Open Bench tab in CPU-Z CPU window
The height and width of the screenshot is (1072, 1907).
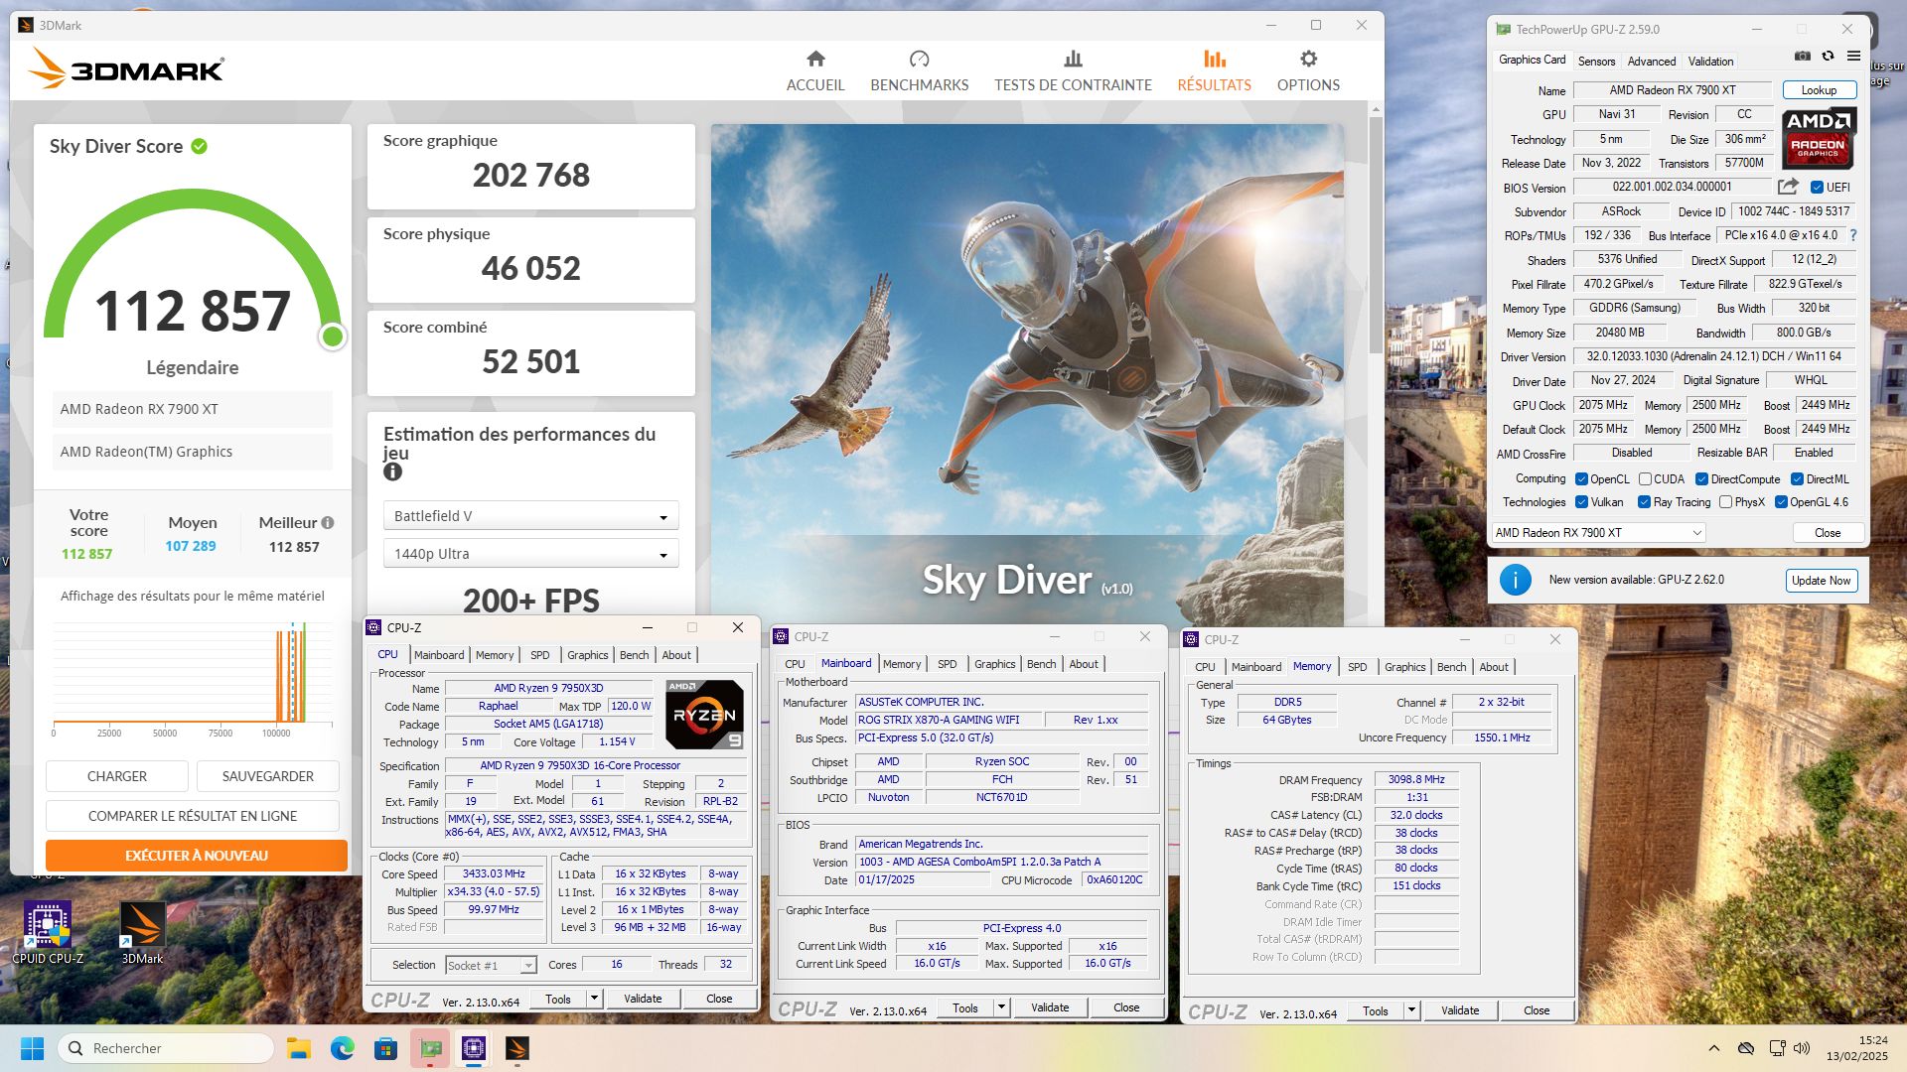(x=634, y=655)
